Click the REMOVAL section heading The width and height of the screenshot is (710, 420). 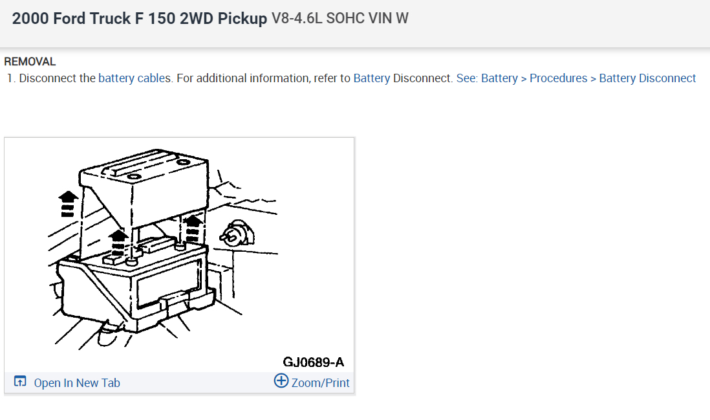(30, 61)
